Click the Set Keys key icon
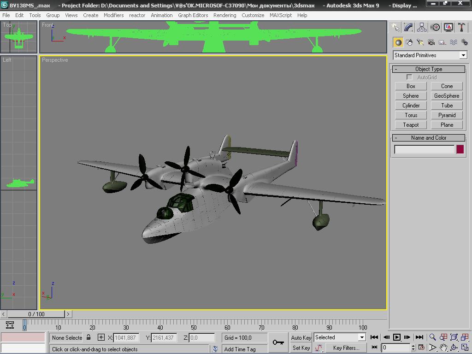The width and height of the screenshot is (472, 354). point(278,342)
